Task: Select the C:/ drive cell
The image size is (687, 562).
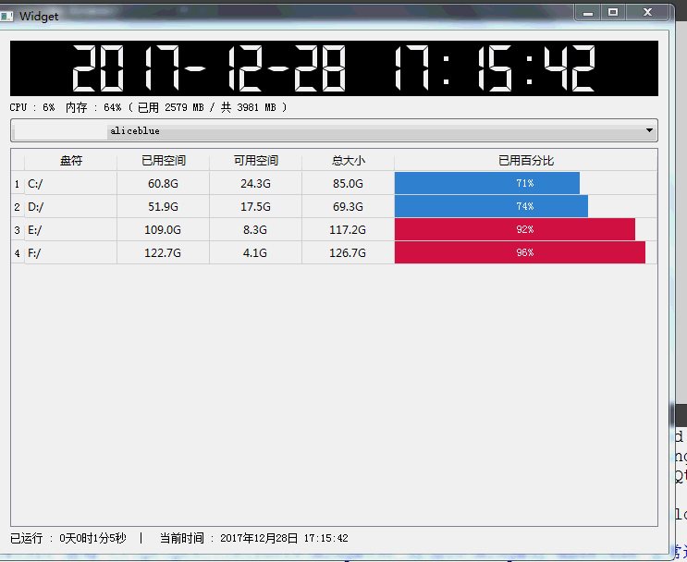Action: (71, 184)
